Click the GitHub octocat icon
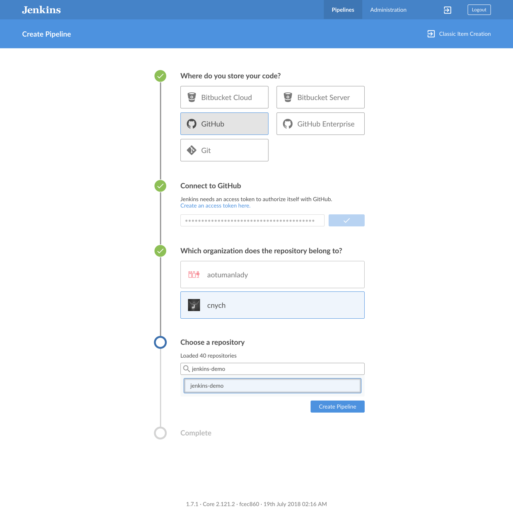Image resolution: width=513 pixels, height=517 pixels. coord(192,124)
